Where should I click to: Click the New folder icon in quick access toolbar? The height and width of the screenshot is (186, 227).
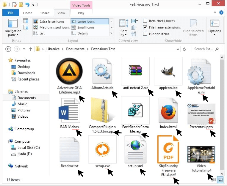21,5
